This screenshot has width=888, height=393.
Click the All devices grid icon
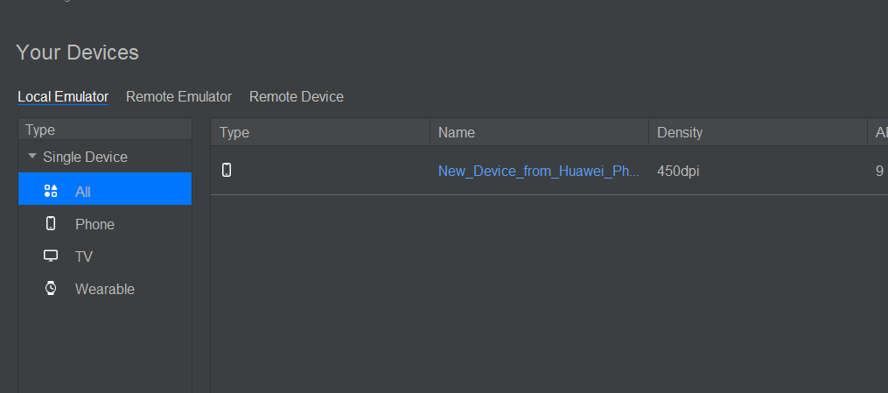(x=51, y=191)
